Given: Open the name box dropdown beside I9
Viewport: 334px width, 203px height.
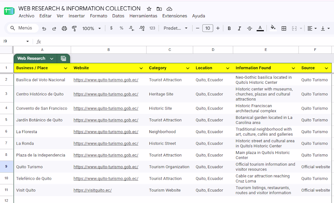Looking at the screenshot, I should coord(27,41).
